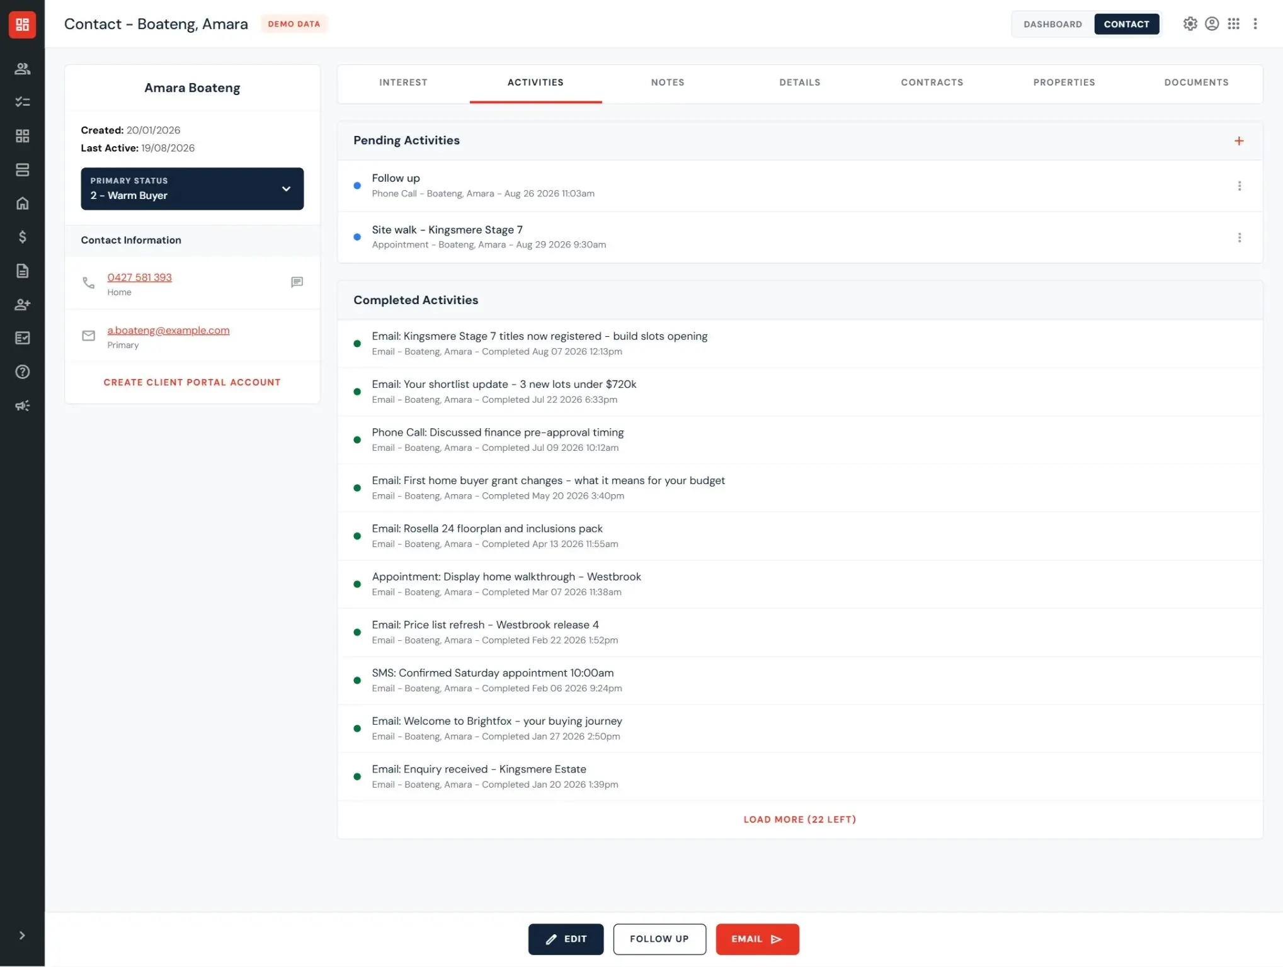The height and width of the screenshot is (967, 1283).
Task: Click the SMS message icon beside phone number
Action: coord(297,282)
